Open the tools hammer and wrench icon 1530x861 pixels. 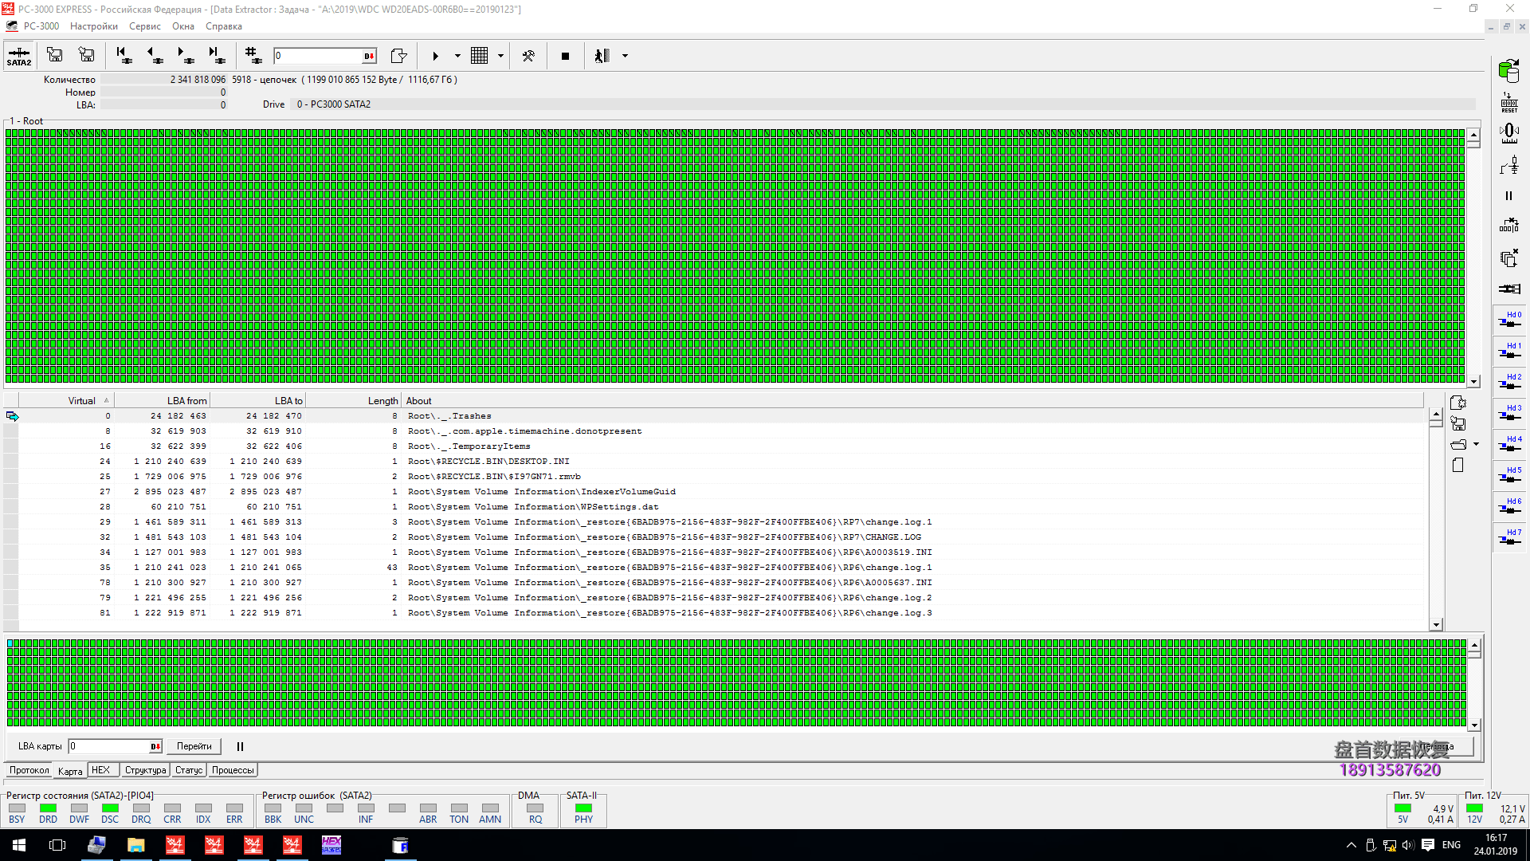[528, 56]
